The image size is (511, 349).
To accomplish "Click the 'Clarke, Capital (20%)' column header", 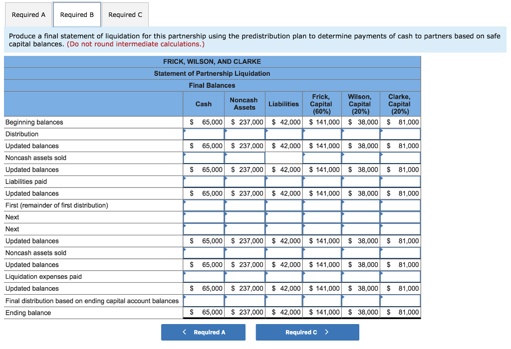I will click(399, 104).
